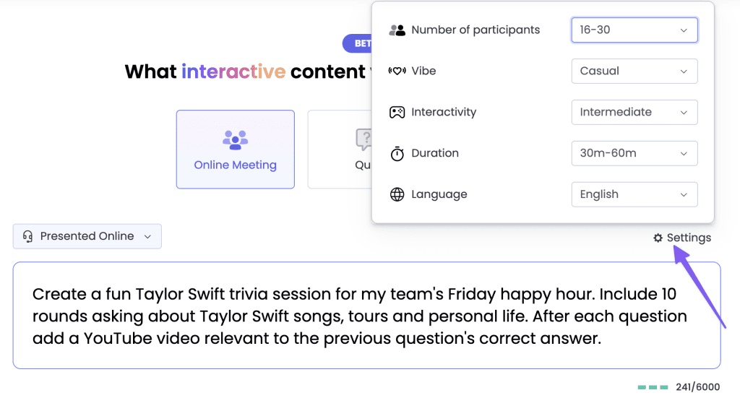The height and width of the screenshot is (411, 740).
Task: Expand the Vibe dropdown showing Casual
Action: (634, 72)
